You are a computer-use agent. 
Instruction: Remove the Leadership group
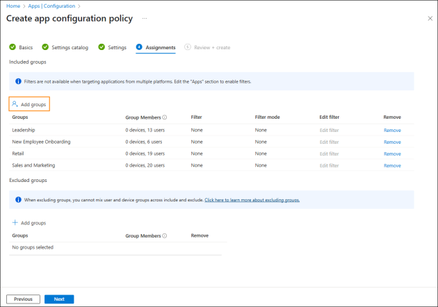[392, 130]
